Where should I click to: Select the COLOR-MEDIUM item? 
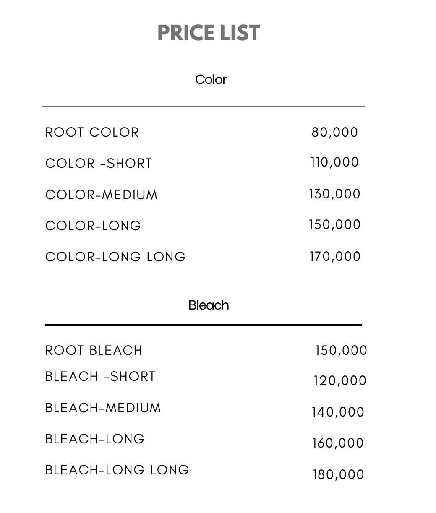(x=102, y=195)
